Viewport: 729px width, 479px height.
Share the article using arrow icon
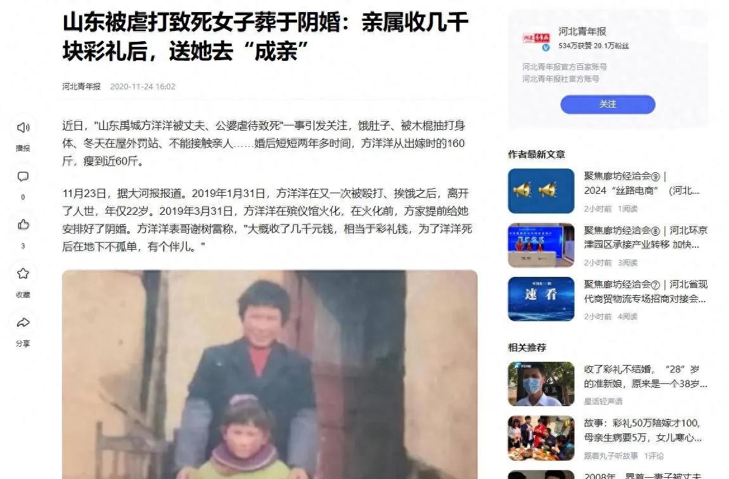23,323
